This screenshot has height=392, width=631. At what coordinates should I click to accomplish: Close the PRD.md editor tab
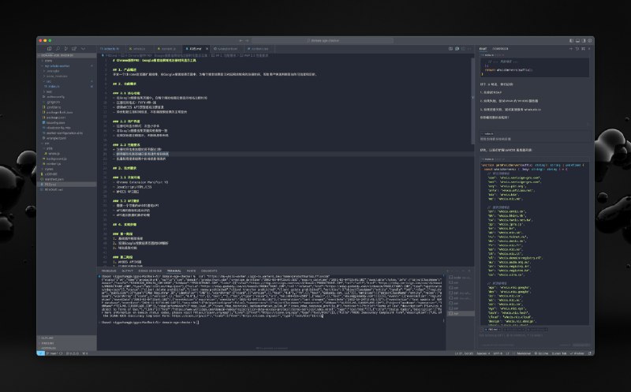tap(207, 49)
